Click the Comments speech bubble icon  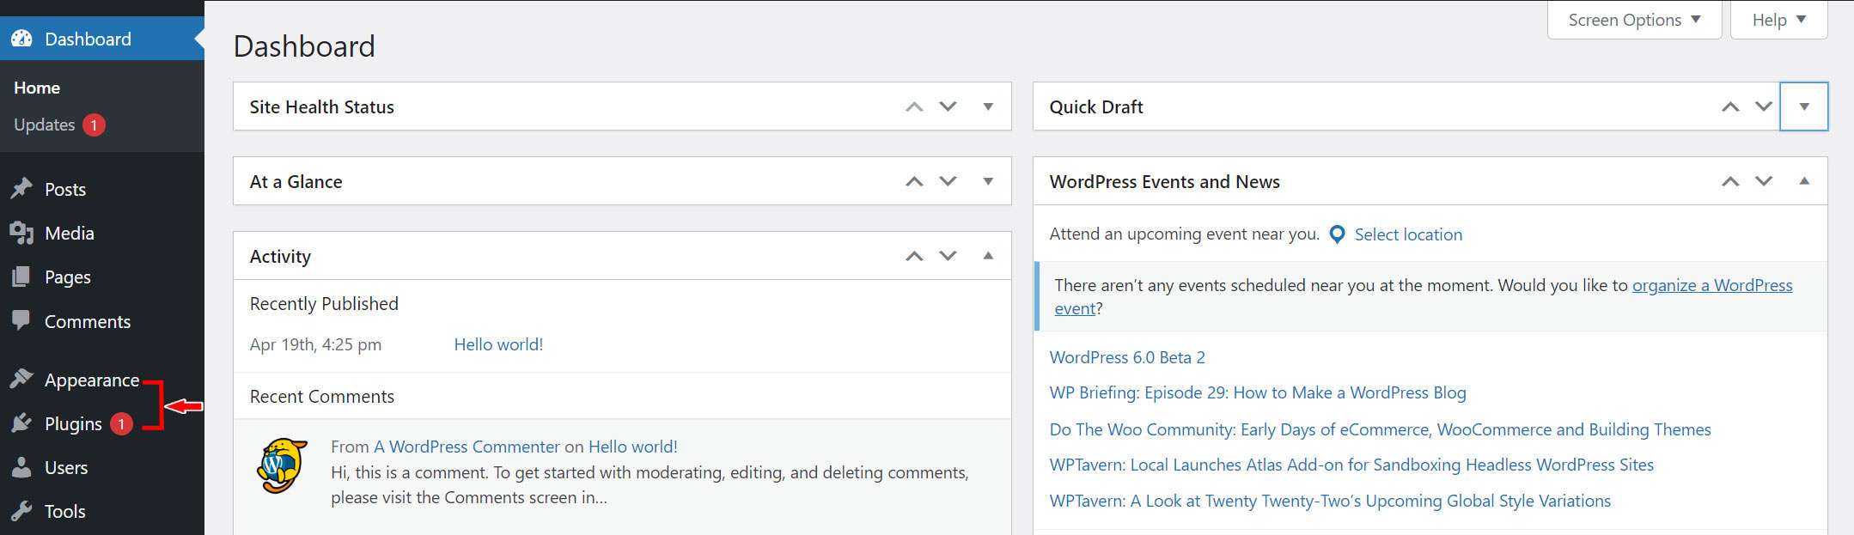tap(21, 321)
